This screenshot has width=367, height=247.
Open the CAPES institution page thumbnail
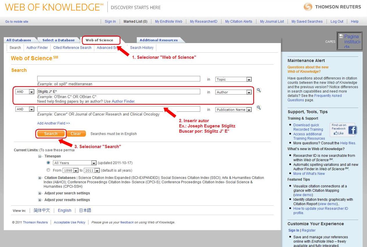(349, 41)
